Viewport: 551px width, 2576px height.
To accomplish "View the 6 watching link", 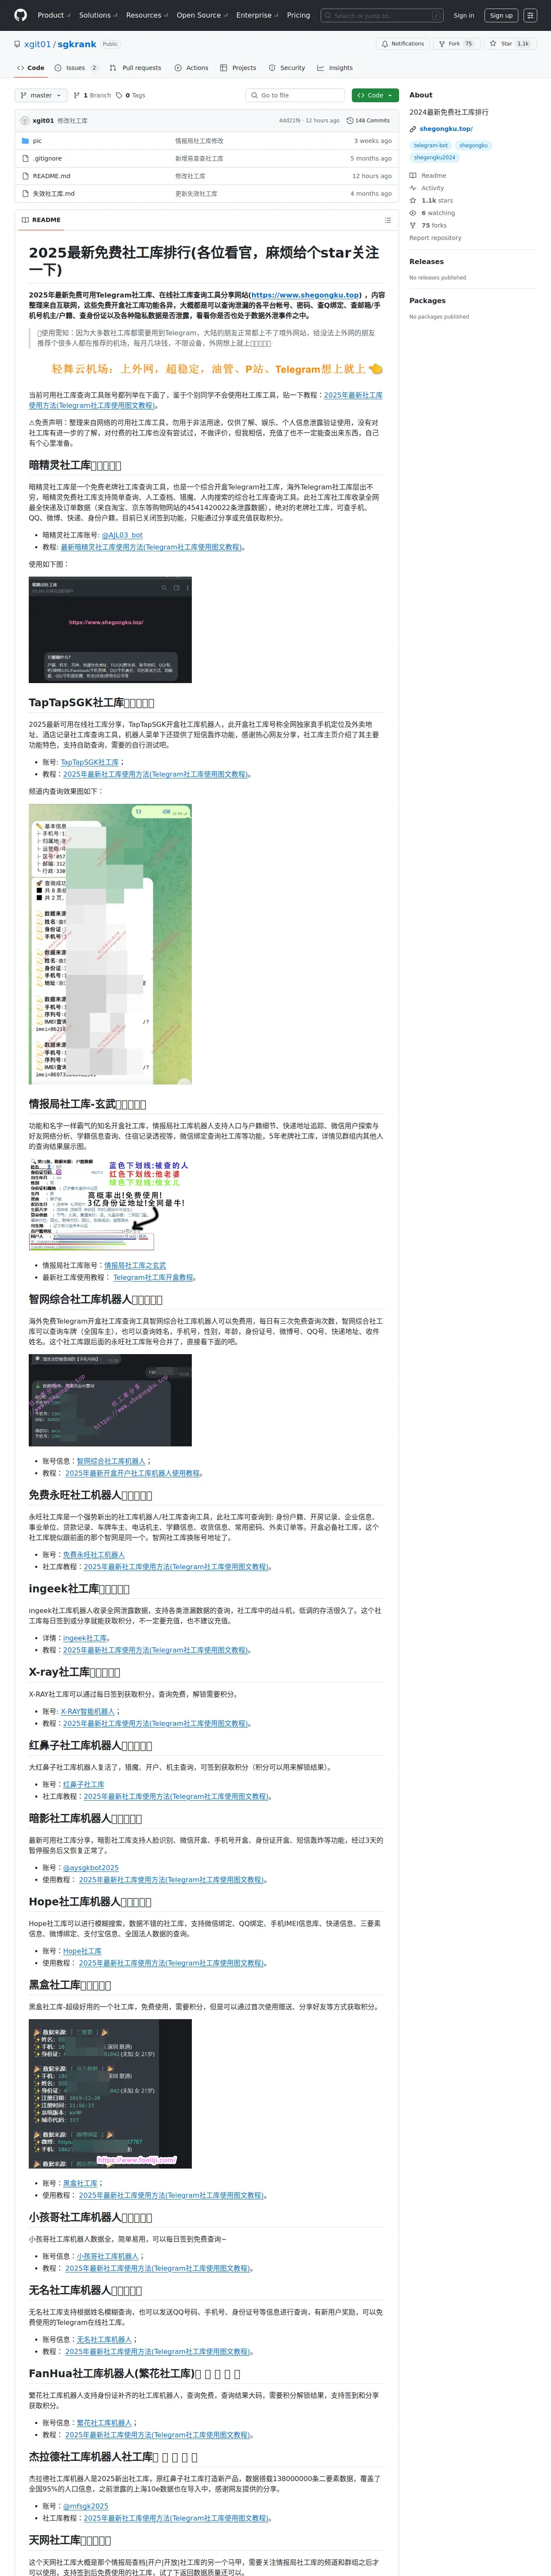I will point(432,213).
